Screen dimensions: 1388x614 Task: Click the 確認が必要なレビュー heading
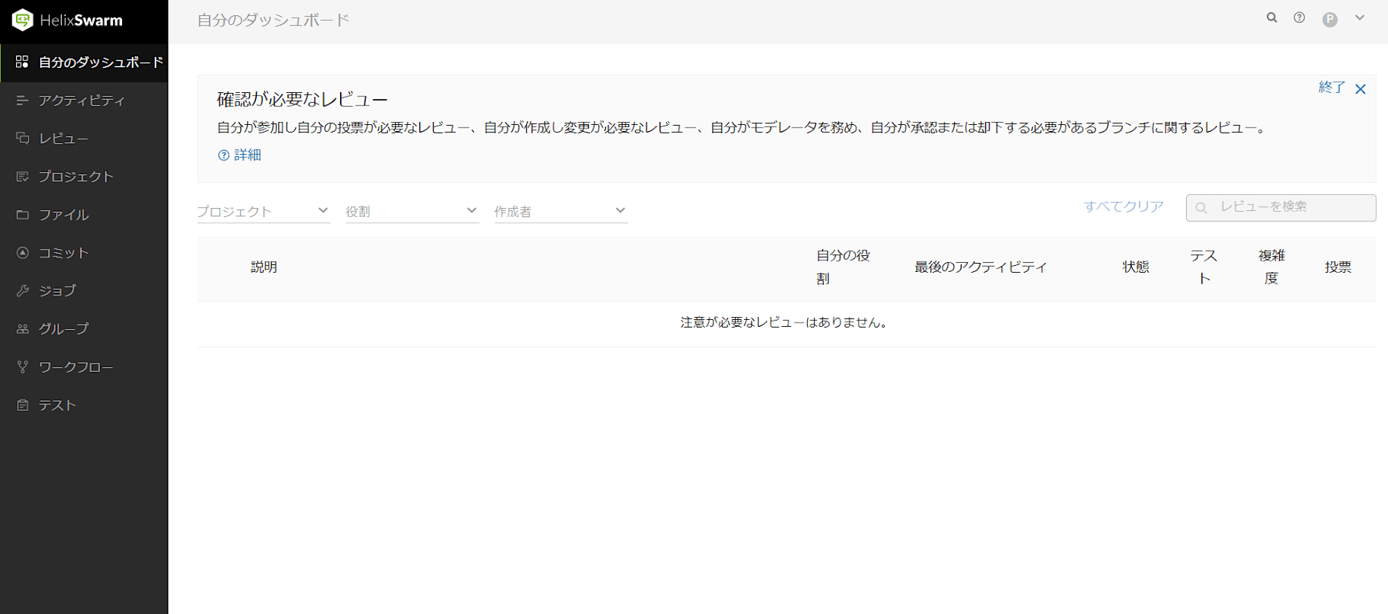click(303, 99)
